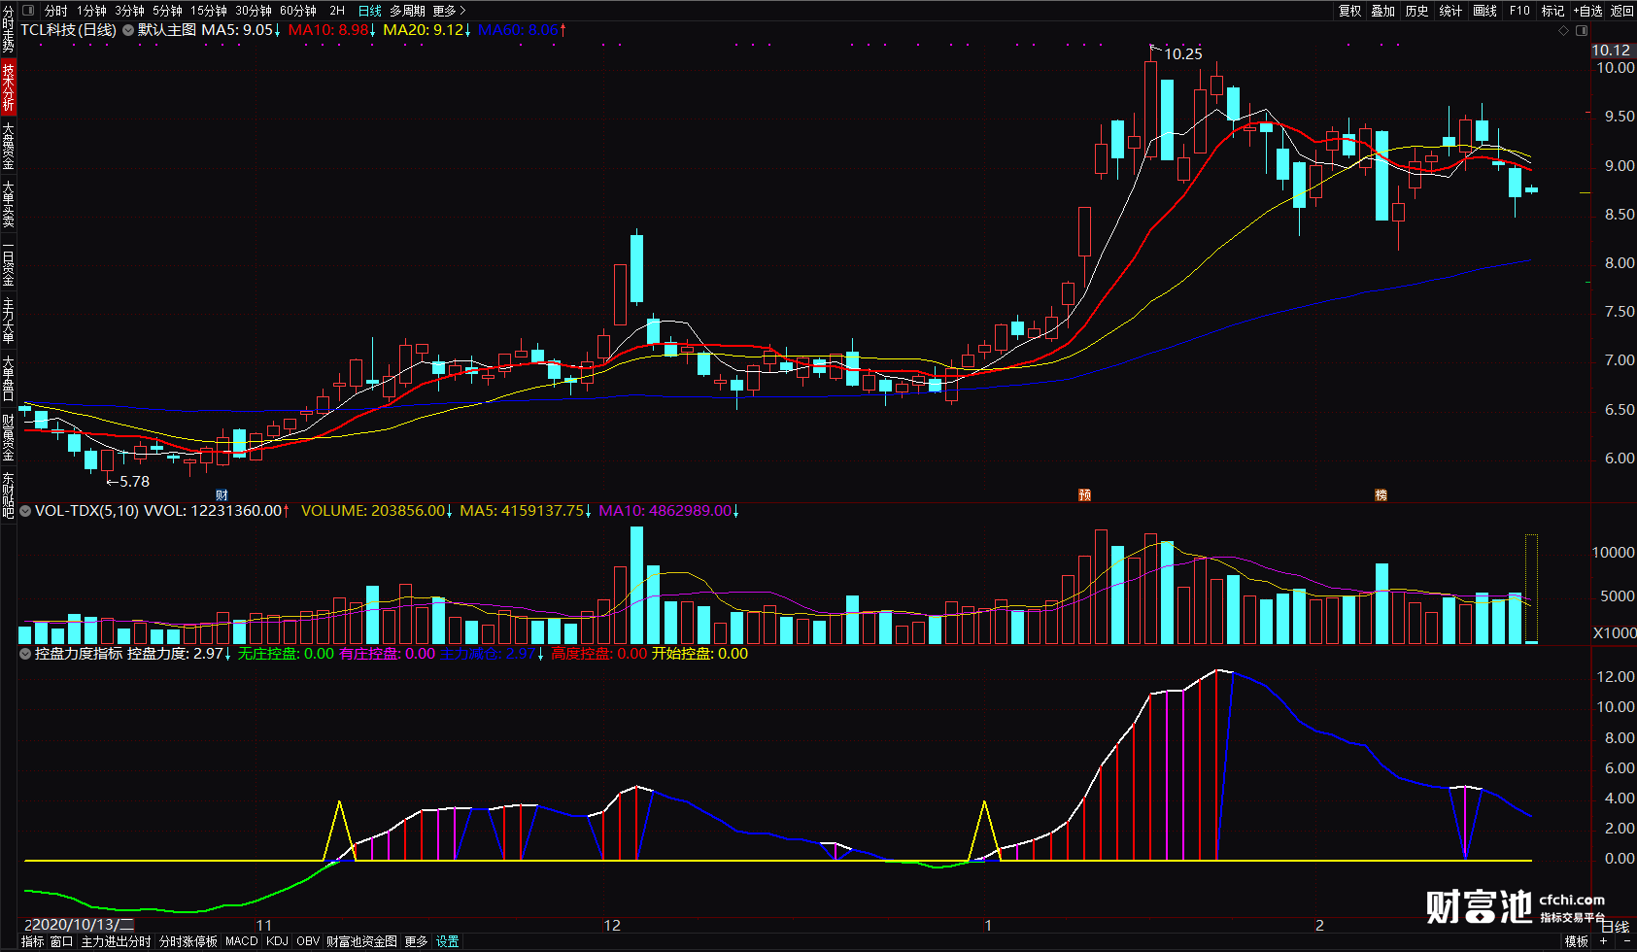The height and width of the screenshot is (952, 1637).
Task: Select the 3分钟 period
Action: tap(129, 11)
